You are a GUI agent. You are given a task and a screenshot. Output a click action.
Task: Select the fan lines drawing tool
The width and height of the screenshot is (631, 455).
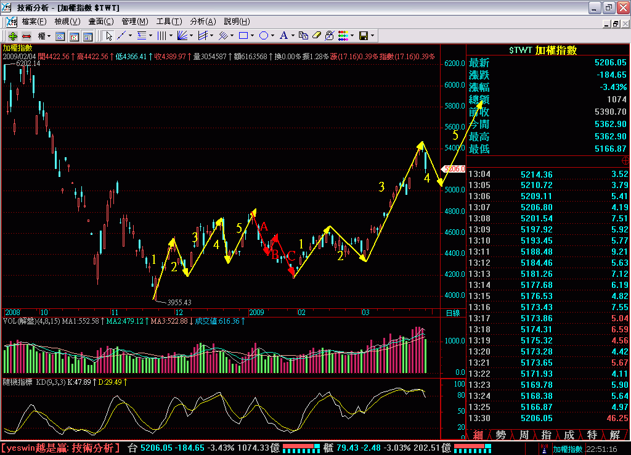coord(182,36)
